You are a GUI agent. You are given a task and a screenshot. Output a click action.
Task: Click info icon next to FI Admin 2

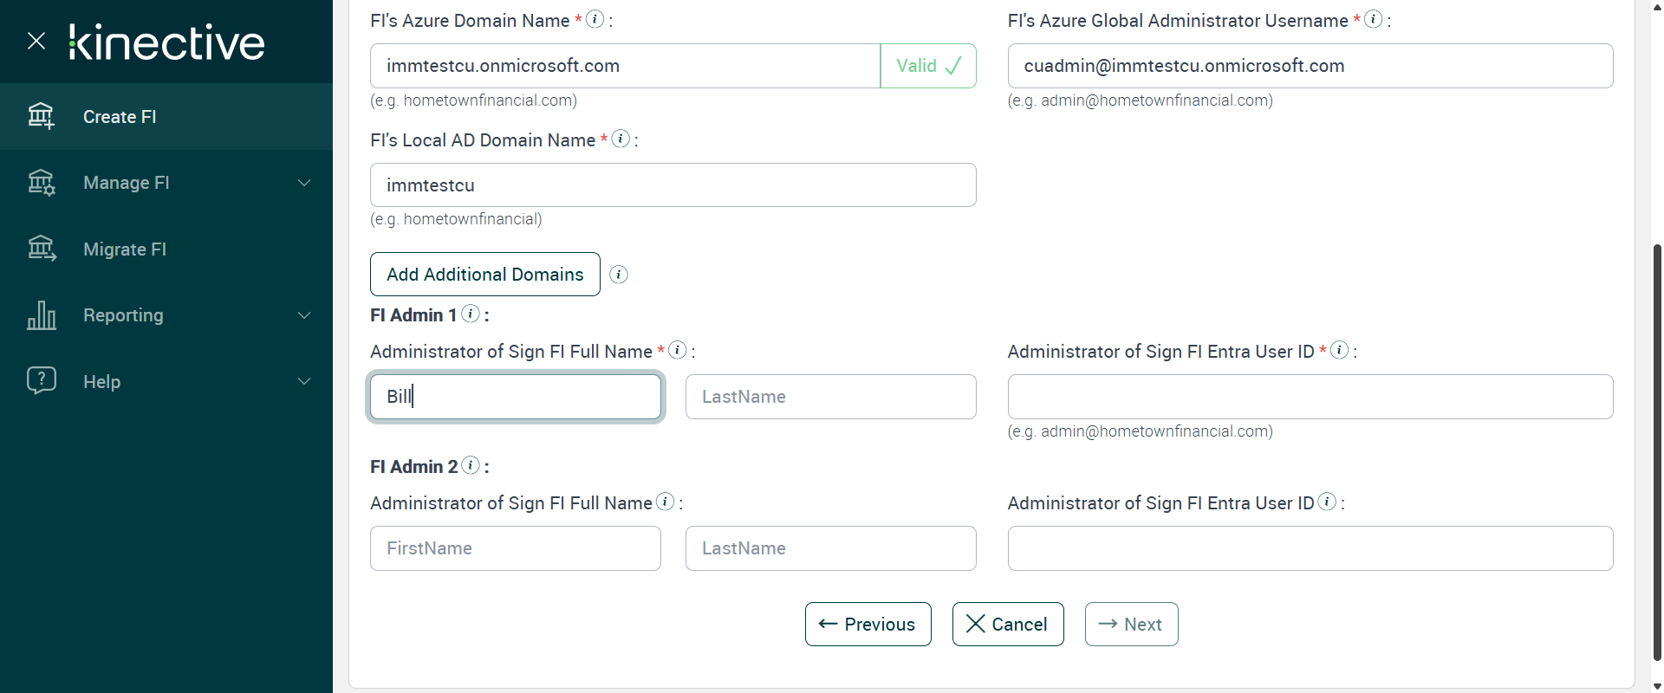[x=471, y=465]
